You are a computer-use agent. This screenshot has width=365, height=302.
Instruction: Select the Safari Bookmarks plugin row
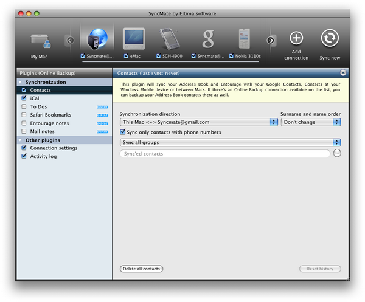tap(64, 115)
